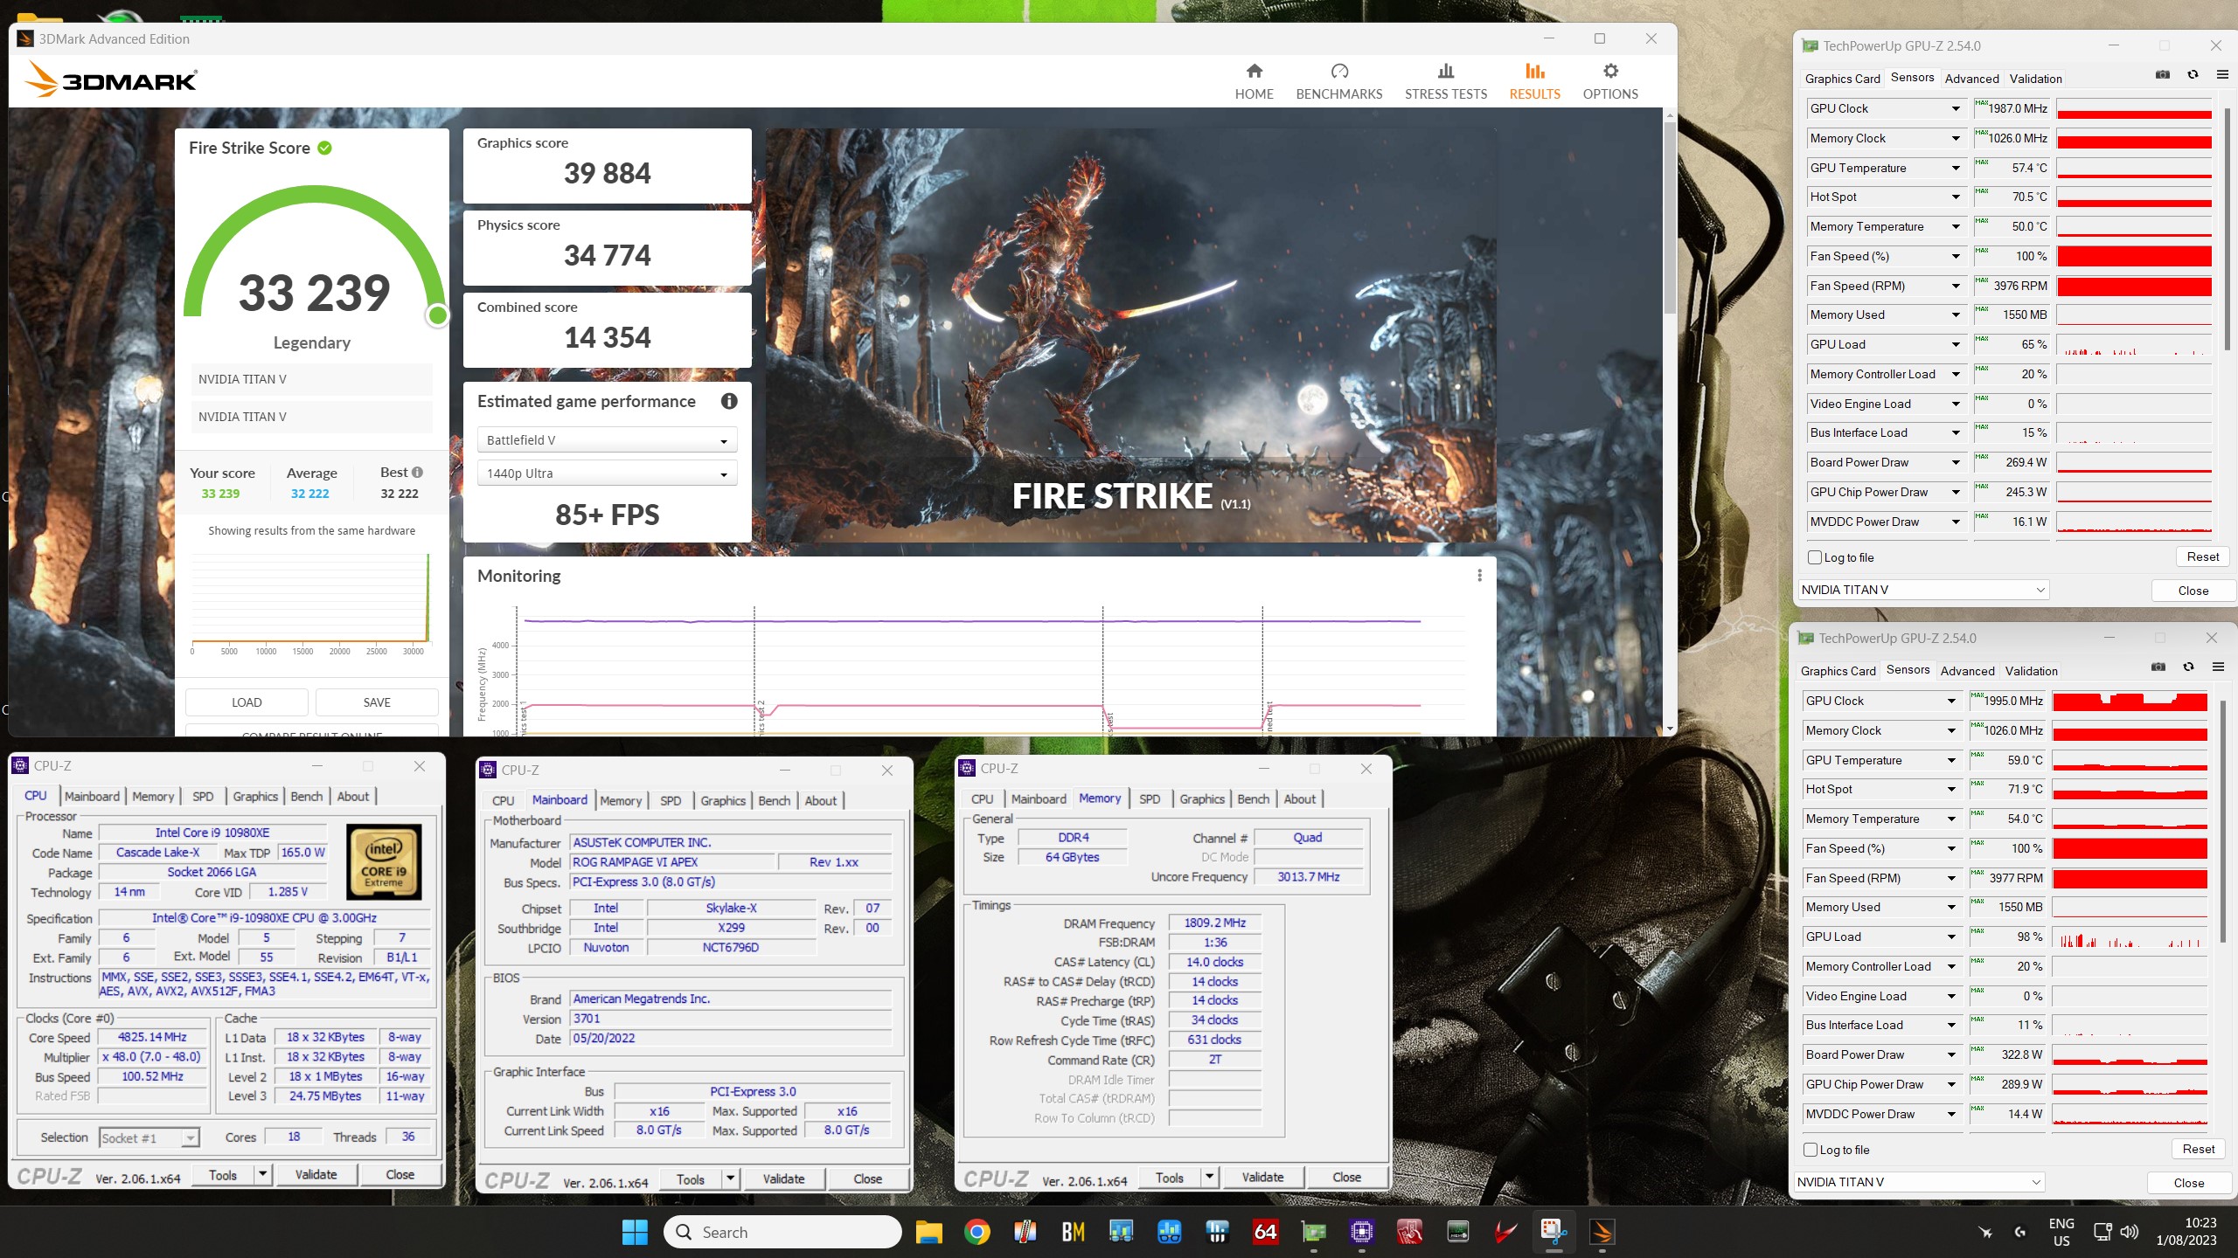Switch to the SPD tab in the CPU-Z Memory window

click(x=1150, y=798)
